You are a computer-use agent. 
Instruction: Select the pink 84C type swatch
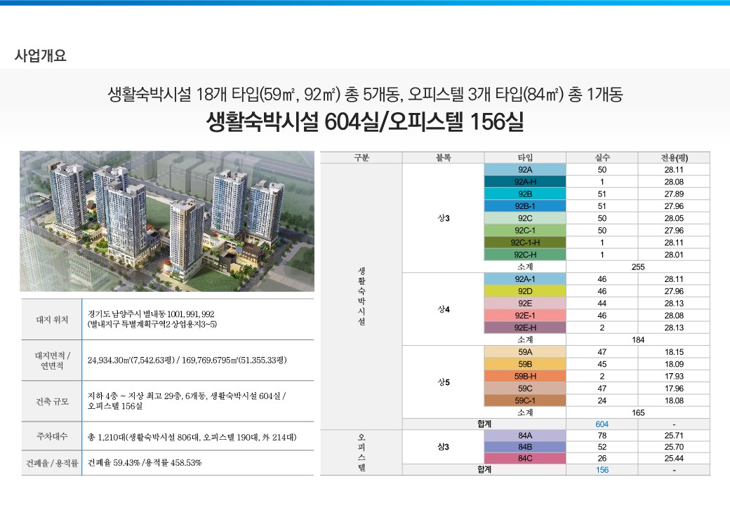[525, 459]
